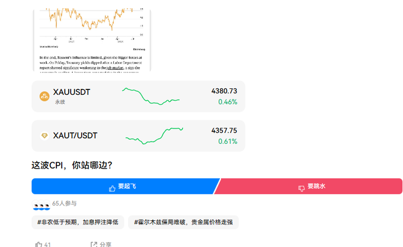Click the participant avatars beside 65人参与
Viewport: 403px width, 247px height.
click(x=41, y=205)
